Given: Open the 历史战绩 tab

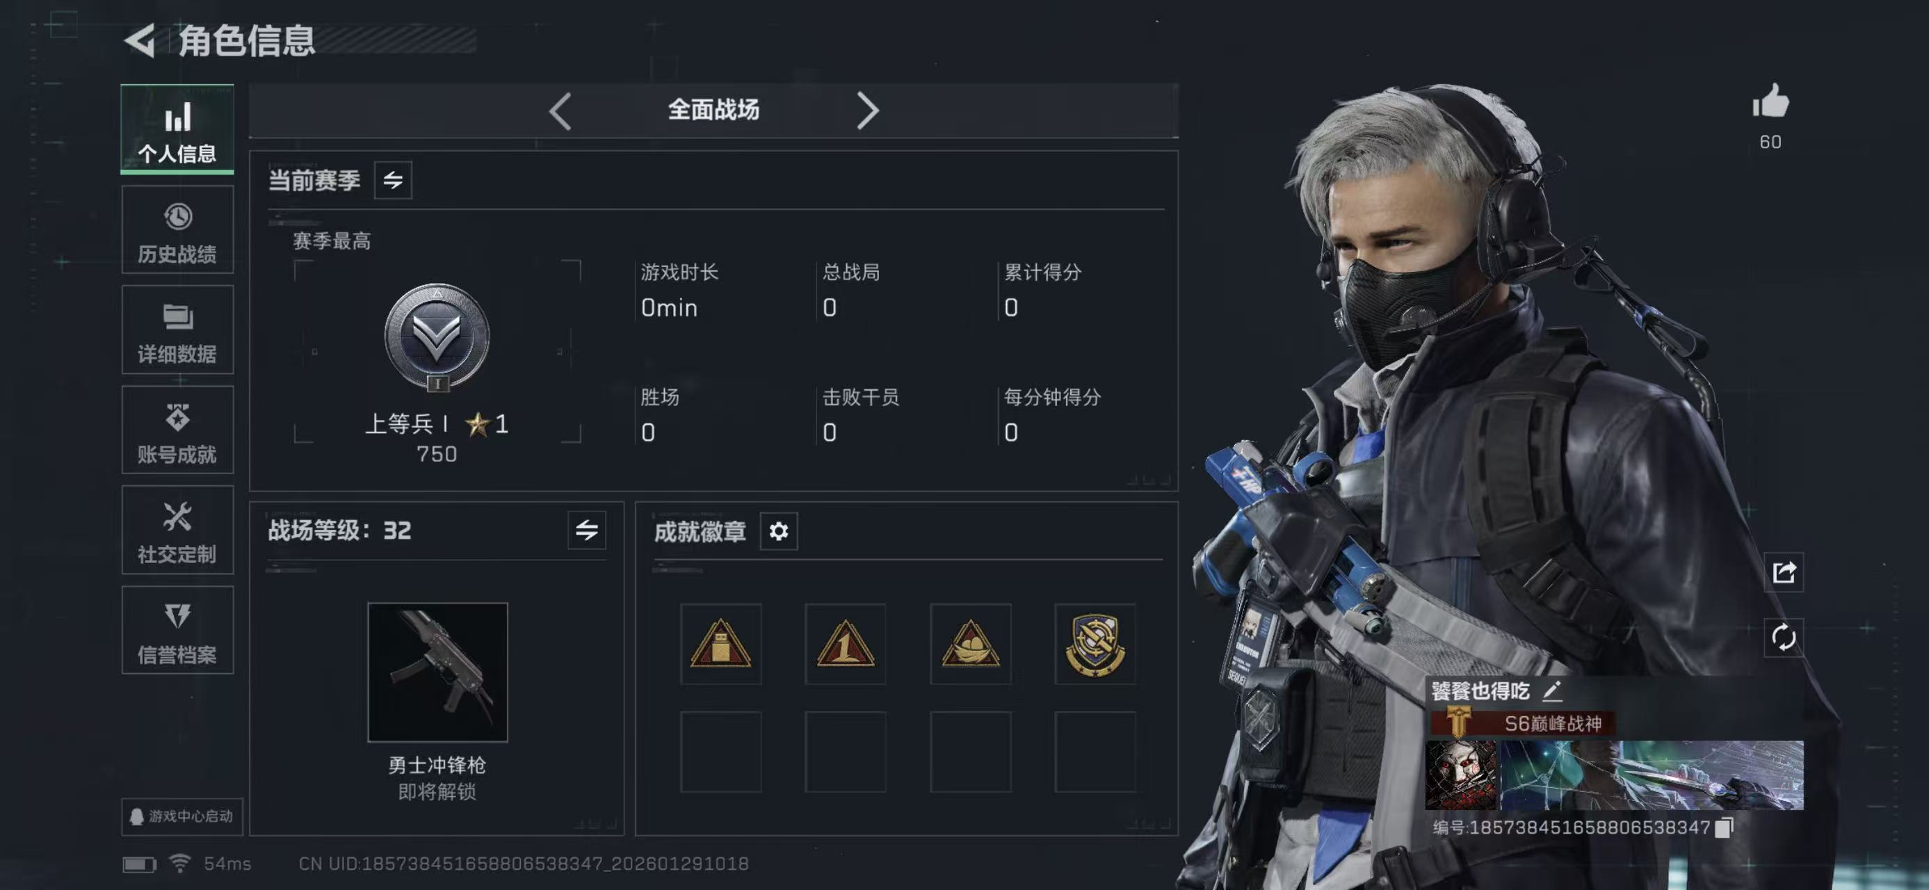Looking at the screenshot, I should pos(177,229).
